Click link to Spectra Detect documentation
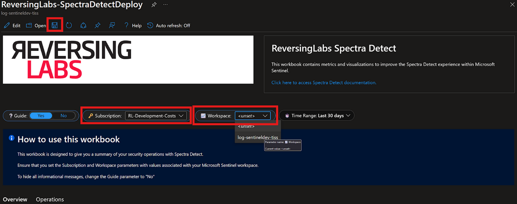This screenshot has width=517, height=204. pyautogui.click(x=324, y=83)
